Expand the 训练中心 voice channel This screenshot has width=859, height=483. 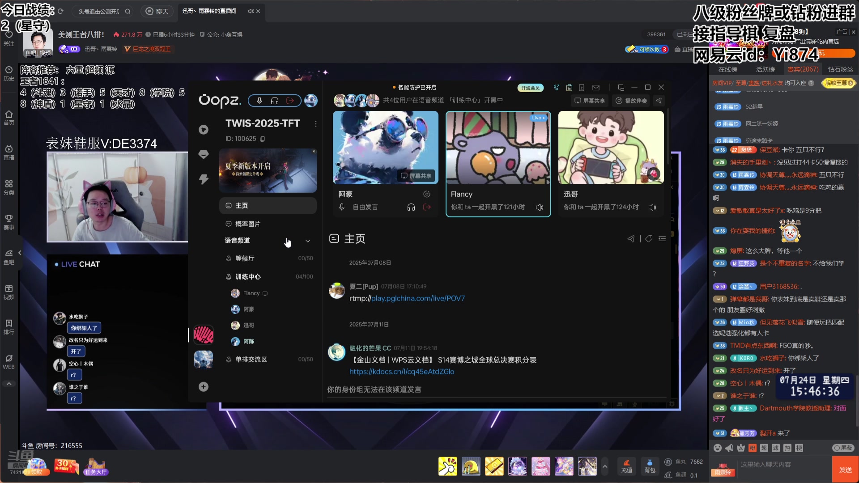268,277
